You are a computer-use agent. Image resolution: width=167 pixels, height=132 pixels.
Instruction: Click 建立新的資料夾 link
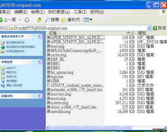pos(15,43)
